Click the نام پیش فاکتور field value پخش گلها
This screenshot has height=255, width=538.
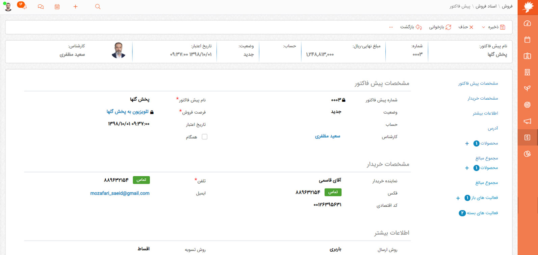tap(139, 100)
